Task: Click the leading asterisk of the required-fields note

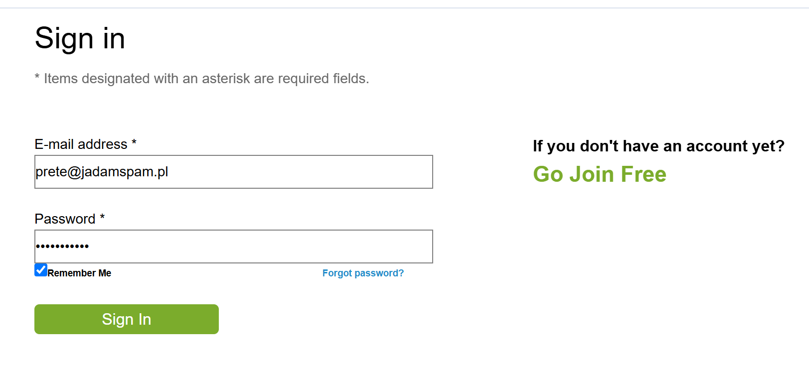Action: pyautogui.click(x=37, y=77)
